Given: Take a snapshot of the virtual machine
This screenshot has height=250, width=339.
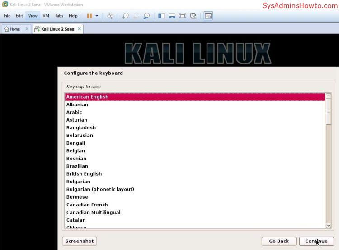Looking at the screenshot, I should tap(125, 16).
